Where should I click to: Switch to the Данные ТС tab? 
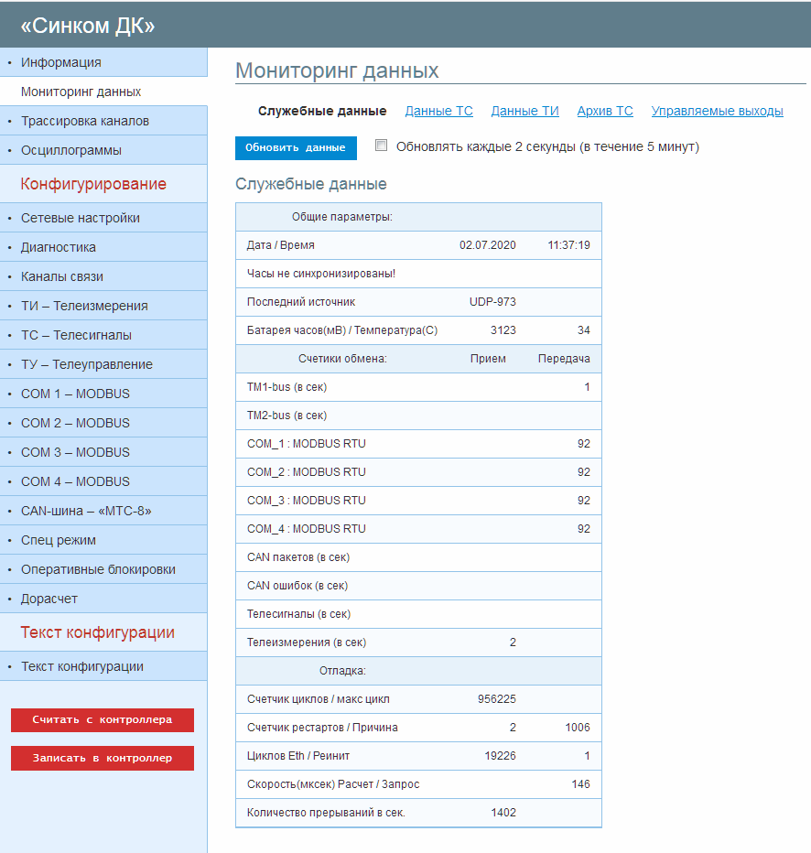[438, 111]
